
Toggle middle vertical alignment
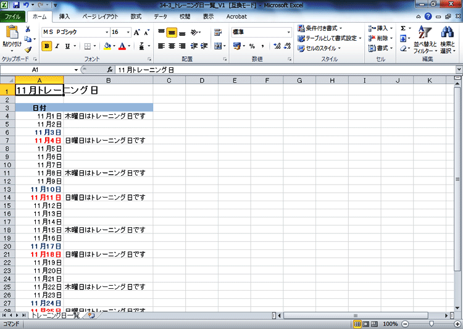pos(172,33)
